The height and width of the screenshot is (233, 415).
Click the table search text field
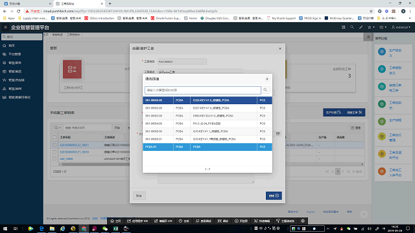tap(87, 128)
